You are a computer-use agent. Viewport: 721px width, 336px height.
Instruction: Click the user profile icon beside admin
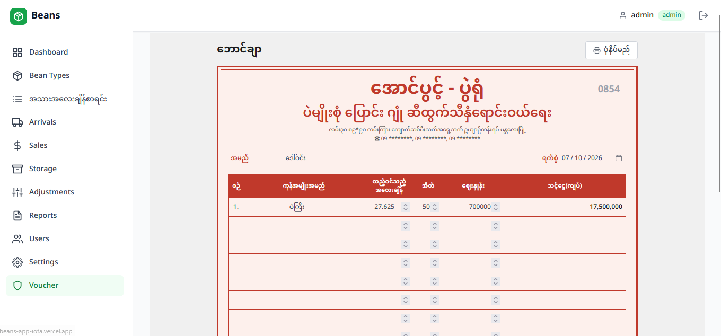tap(623, 15)
